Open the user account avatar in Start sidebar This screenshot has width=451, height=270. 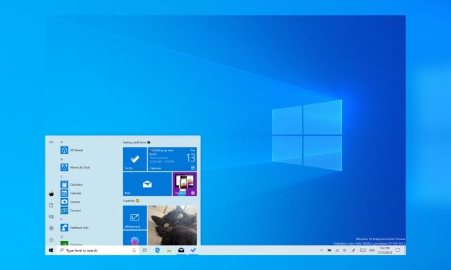51,193
